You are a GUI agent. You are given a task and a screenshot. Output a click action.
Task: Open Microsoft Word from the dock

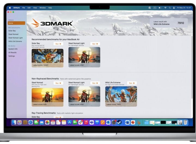click(127, 123)
